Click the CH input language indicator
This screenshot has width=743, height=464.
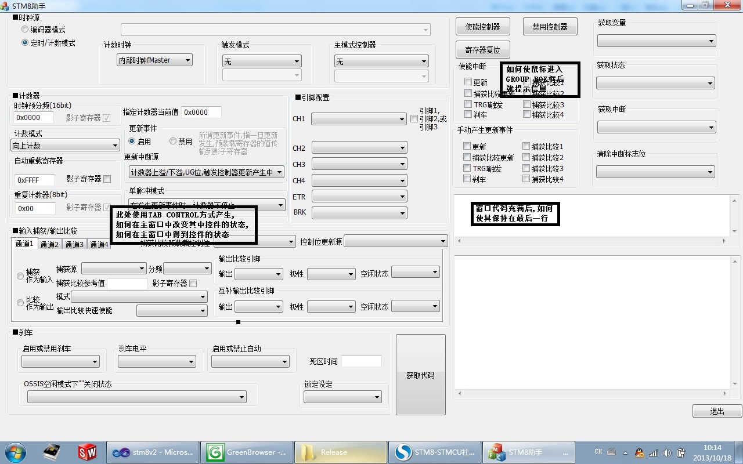(x=598, y=452)
